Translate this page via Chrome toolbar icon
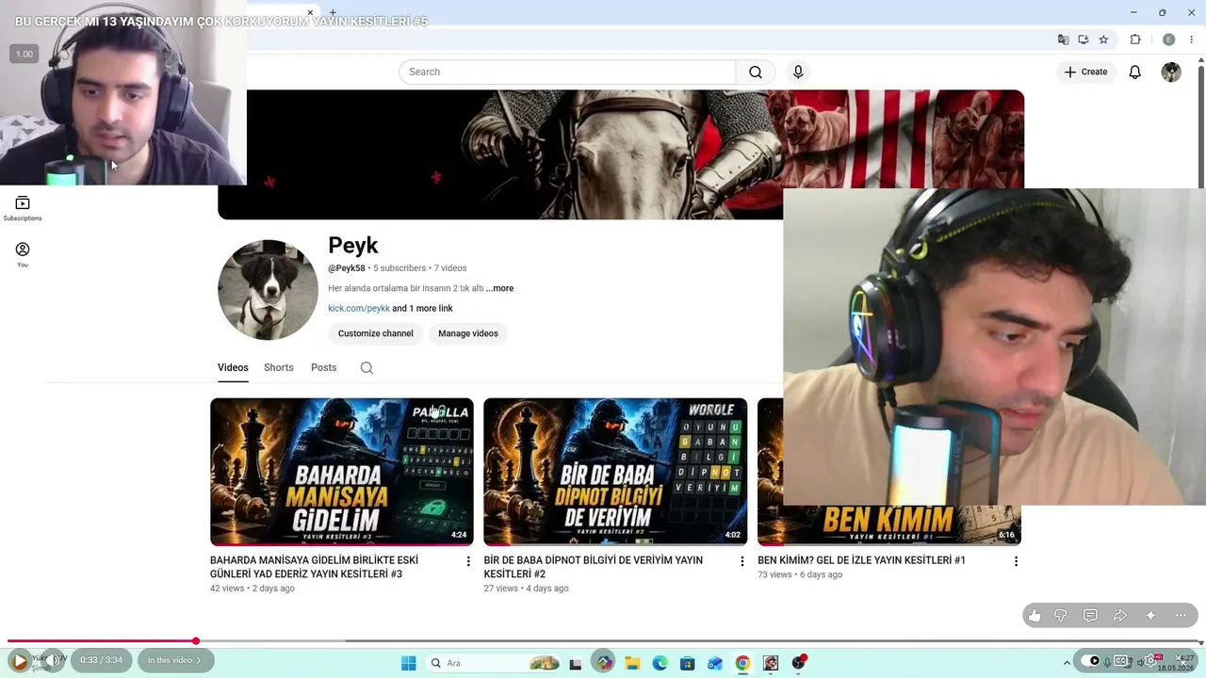This screenshot has width=1206, height=678. click(1063, 40)
